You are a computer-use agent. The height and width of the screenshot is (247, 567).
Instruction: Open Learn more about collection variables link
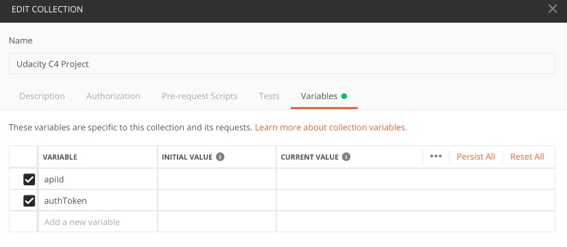click(331, 128)
